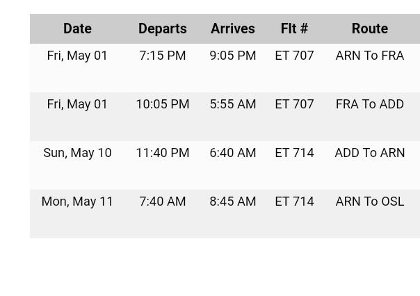Image resolution: width=420 pixels, height=296 pixels.
Task: Select the 5:55 AM arrival time
Action: 233,104
